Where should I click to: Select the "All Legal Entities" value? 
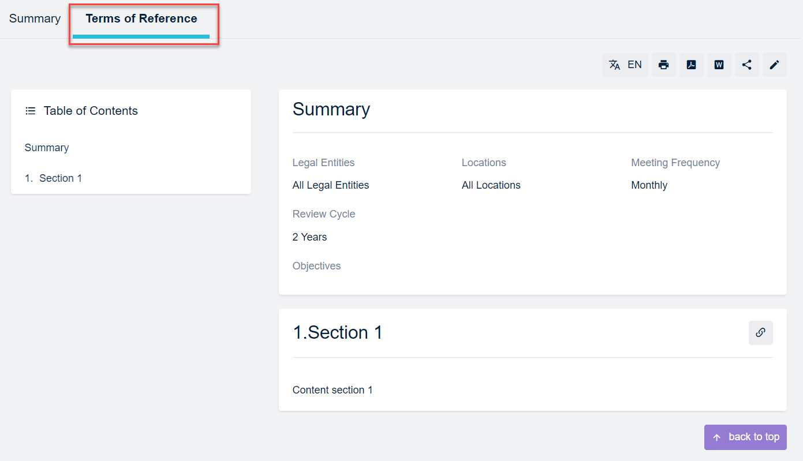tap(331, 185)
